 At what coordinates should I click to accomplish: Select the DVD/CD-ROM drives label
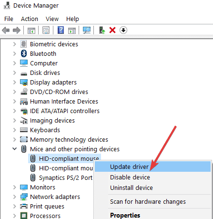[x=59, y=92]
